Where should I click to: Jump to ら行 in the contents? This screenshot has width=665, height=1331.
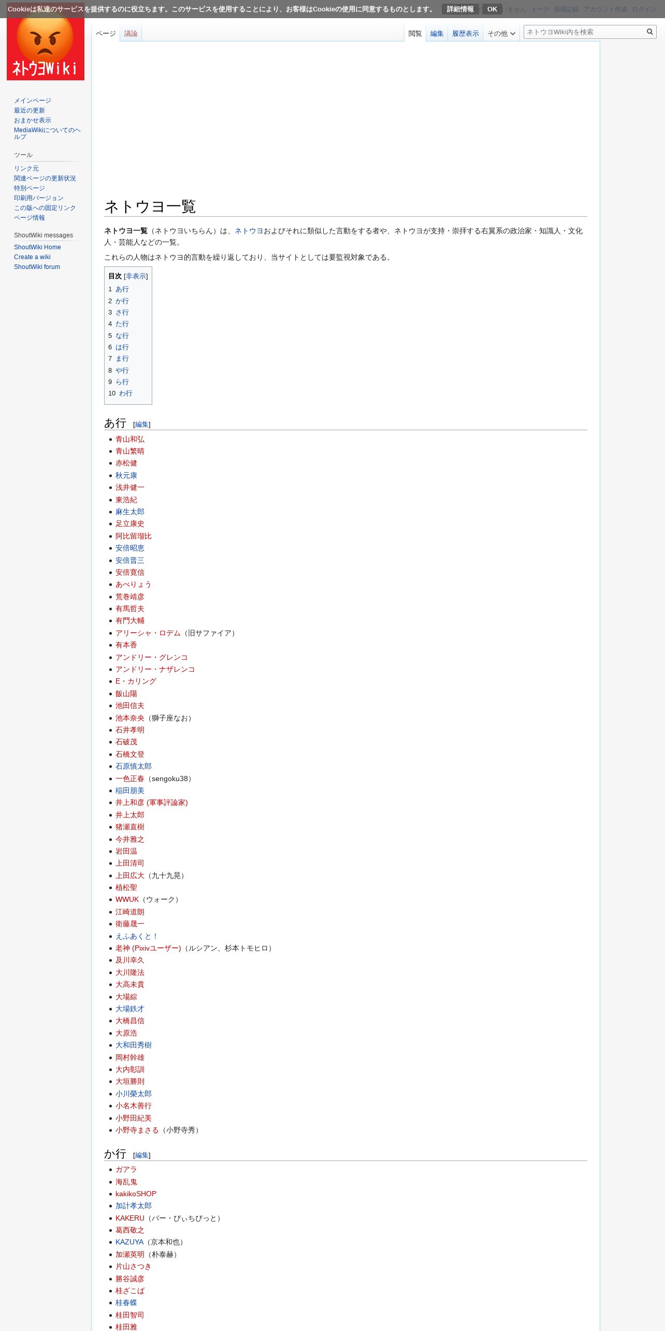click(x=122, y=382)
